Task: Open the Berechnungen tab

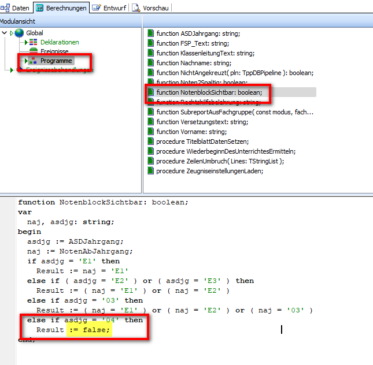Action: tap(61, 8)
